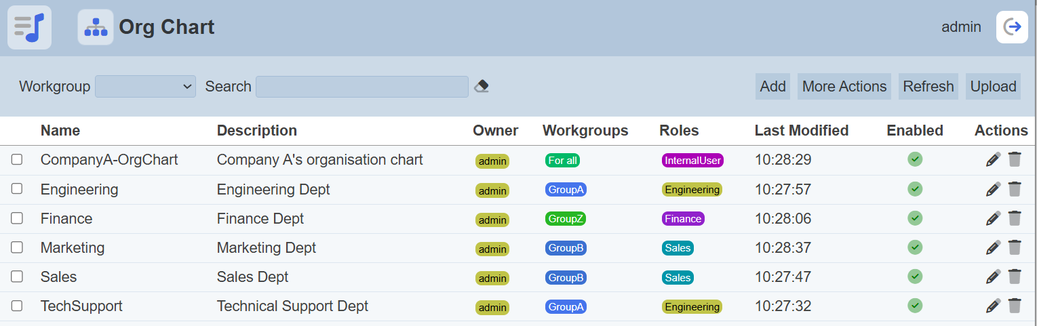Edit the CompanyA-OrgChart row with pencil icon
The image size is (1037, 326).
tap(993, 159)
